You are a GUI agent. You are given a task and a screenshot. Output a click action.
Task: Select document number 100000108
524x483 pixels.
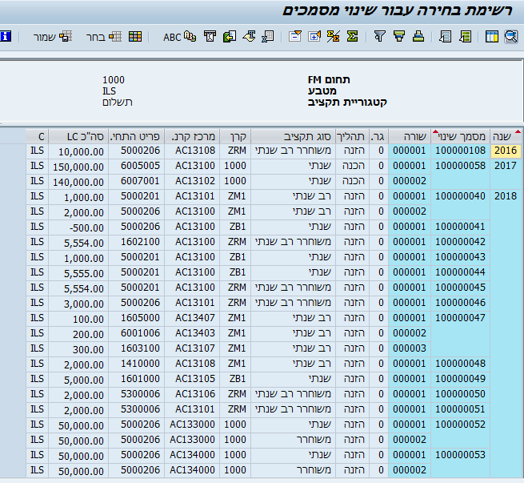point(461,151)
